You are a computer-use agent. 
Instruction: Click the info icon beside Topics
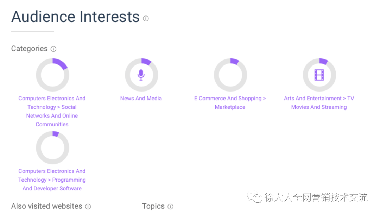coord(170,207)
